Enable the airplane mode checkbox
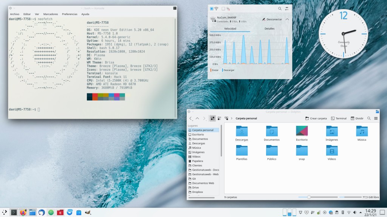The height and width of the screenshot is (217, 387). (223, 8)
